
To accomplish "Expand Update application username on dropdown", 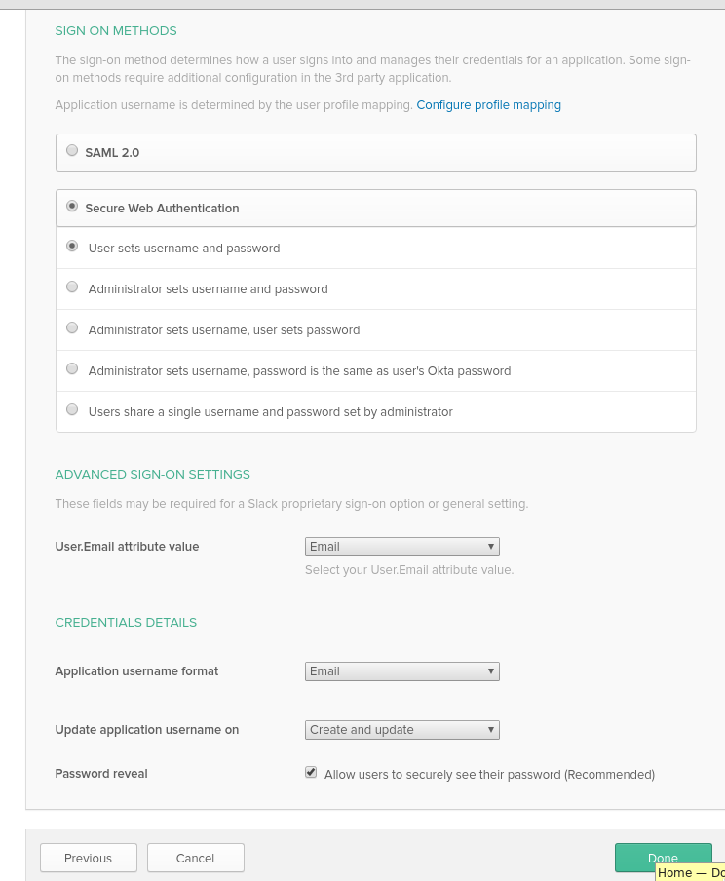I will click(401, 730).
